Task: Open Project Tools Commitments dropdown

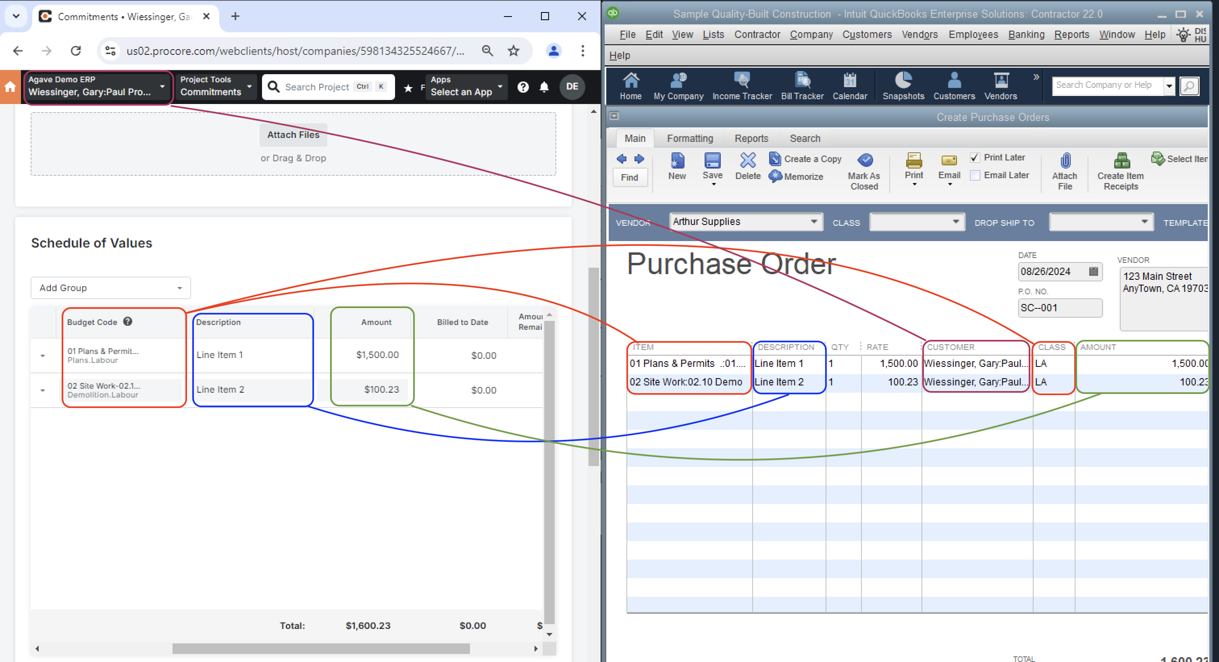Action: [x=215, y=87]
